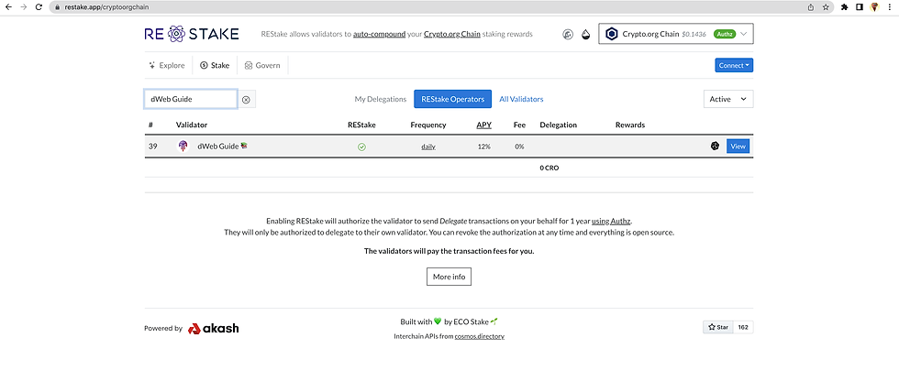899x392 pixels.
Task: Select the REStake Operators filter
Action: click(452, 99)
